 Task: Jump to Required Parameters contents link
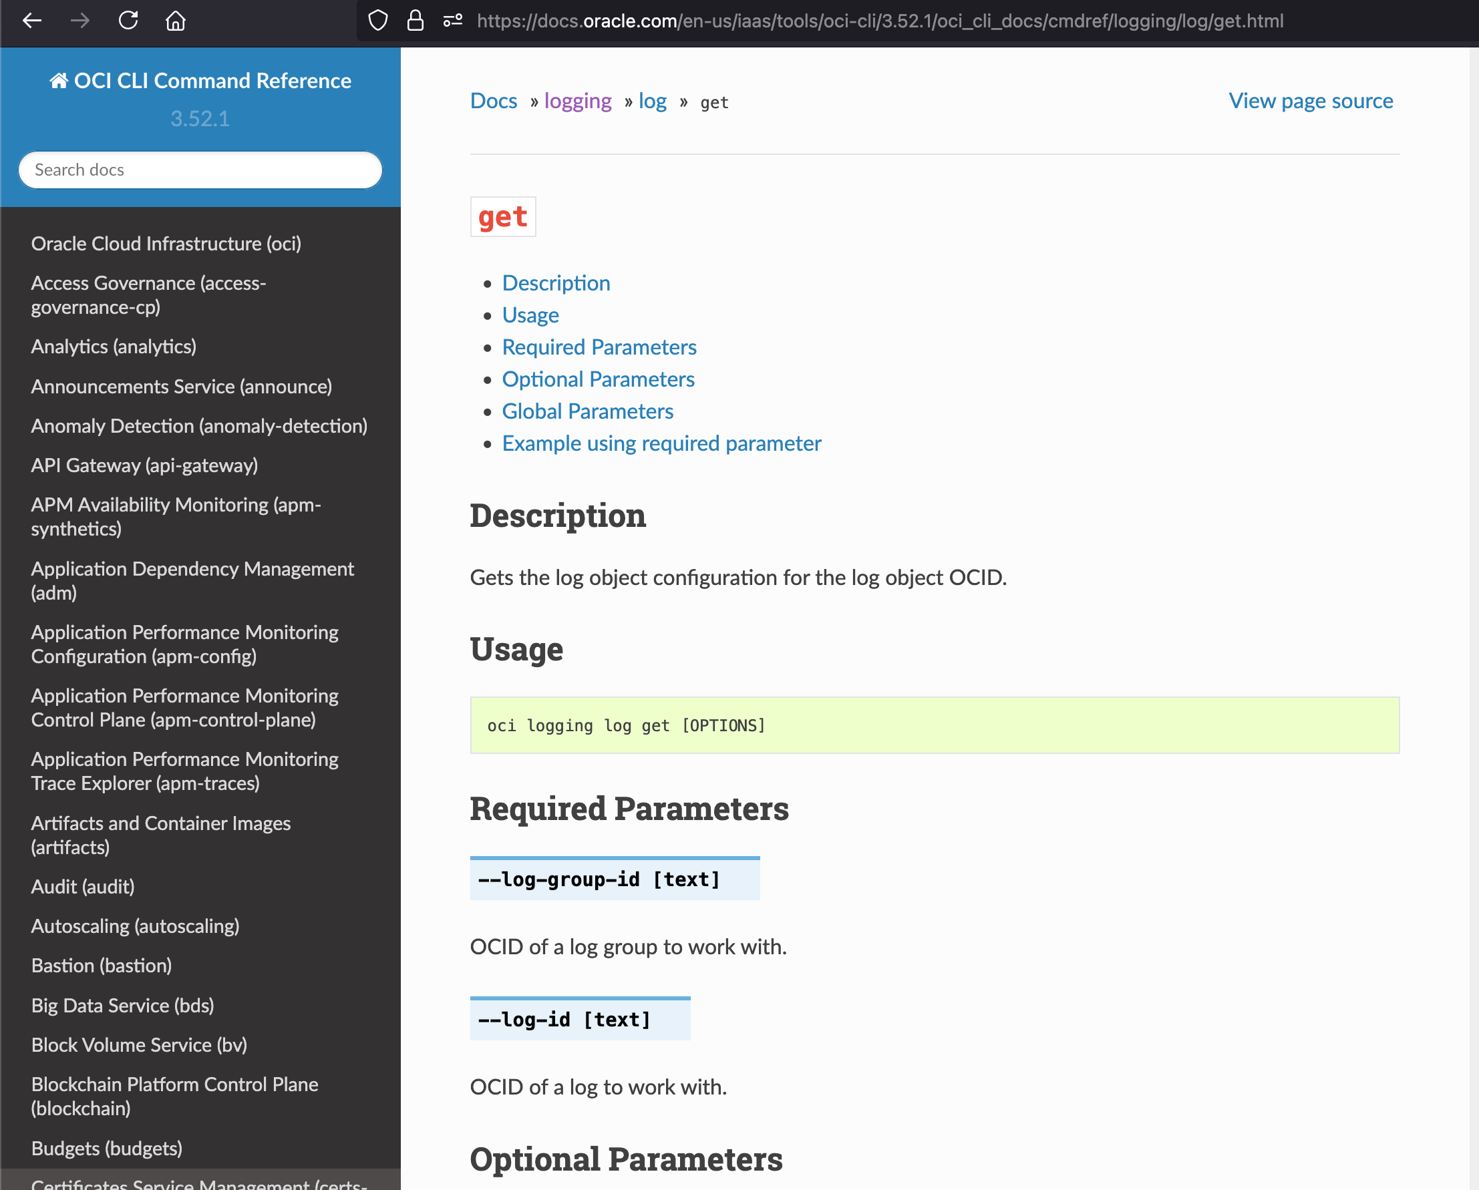[x=599, y=347]
